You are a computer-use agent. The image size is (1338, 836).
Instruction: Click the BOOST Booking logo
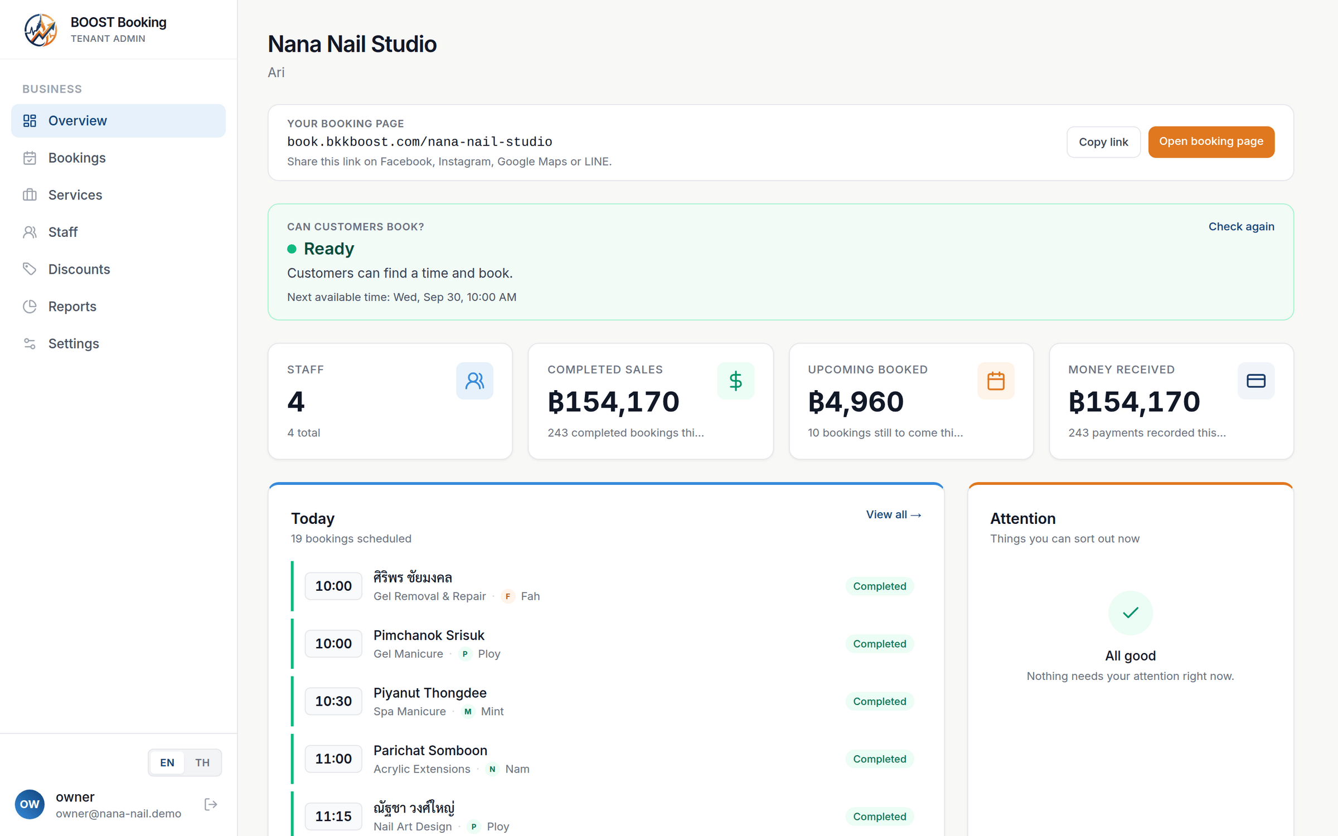[40, 30]
